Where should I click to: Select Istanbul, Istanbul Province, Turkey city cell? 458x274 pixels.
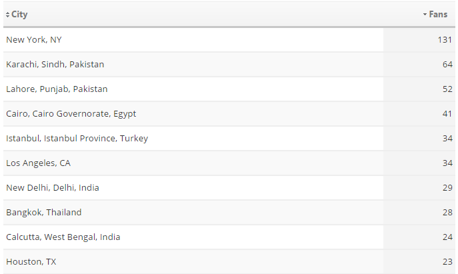[77, 139]
